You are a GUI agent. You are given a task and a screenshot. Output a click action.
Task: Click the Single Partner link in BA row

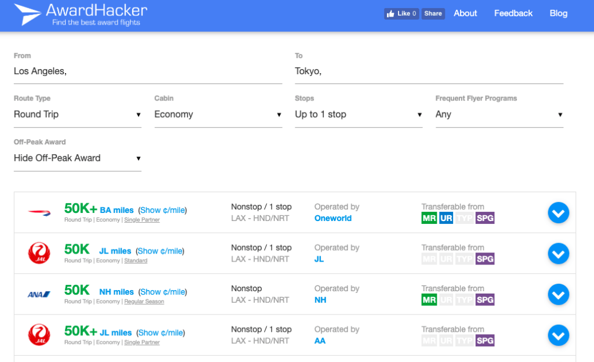click(x=142, y=220)
